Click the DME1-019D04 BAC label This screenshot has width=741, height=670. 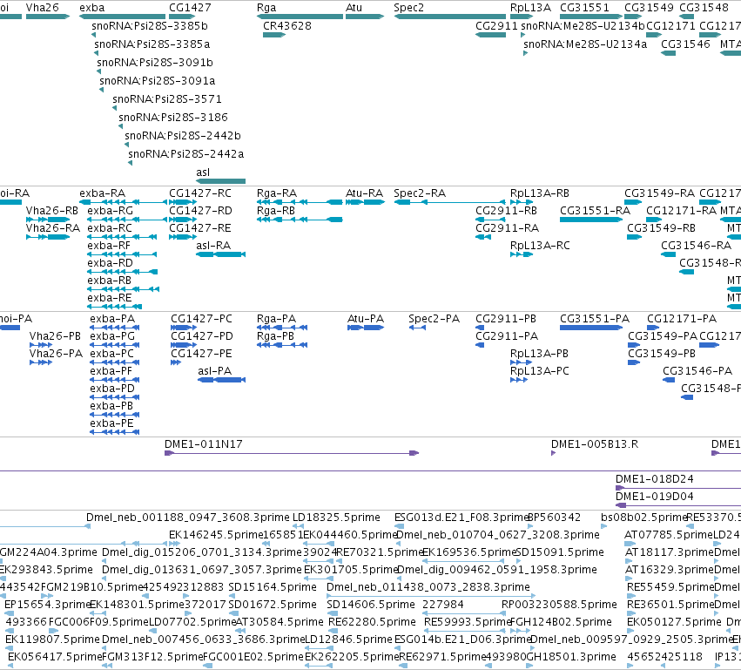coord(655,497)
